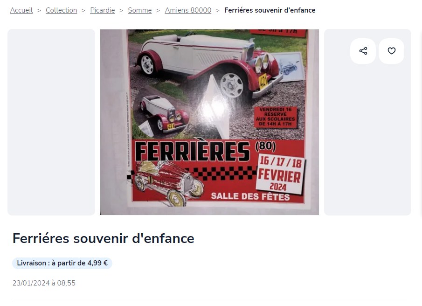422x306 pixels.
Task: Click the Livraison à partir de 4,99 € badge
Action: click(62, 263)
